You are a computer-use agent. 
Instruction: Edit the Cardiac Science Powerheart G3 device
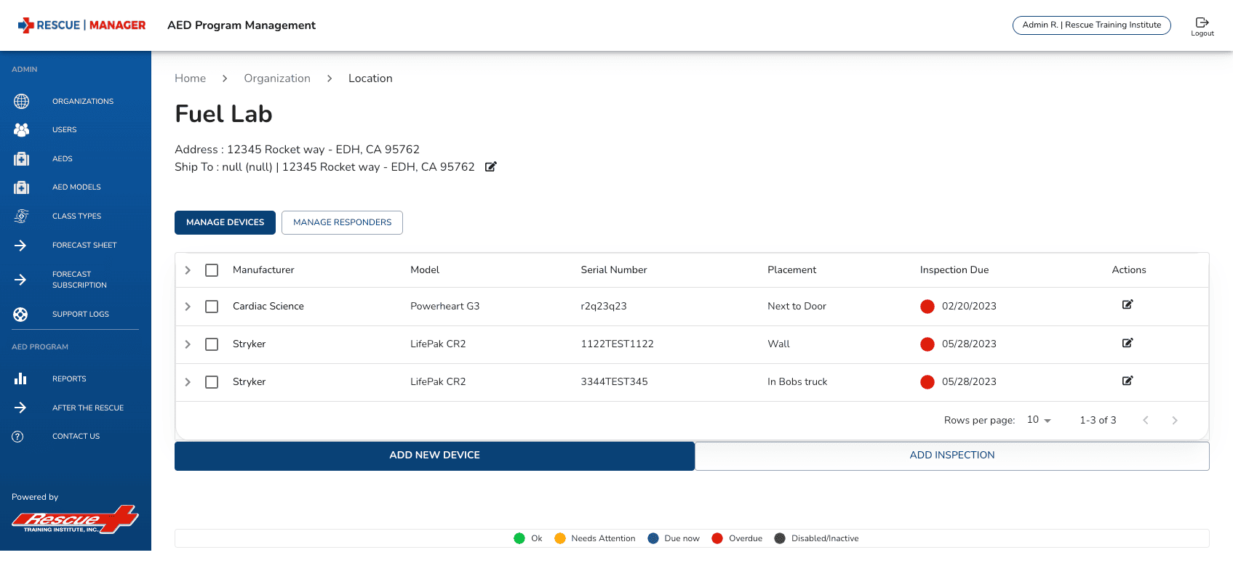pos(1128,304)
